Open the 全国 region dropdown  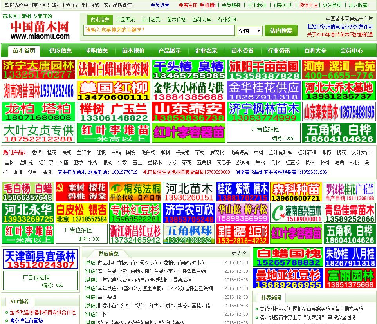249,31
